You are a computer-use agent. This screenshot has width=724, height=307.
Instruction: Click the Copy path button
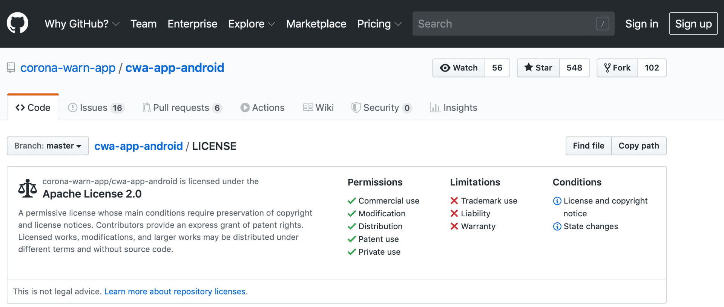(639, 146)
